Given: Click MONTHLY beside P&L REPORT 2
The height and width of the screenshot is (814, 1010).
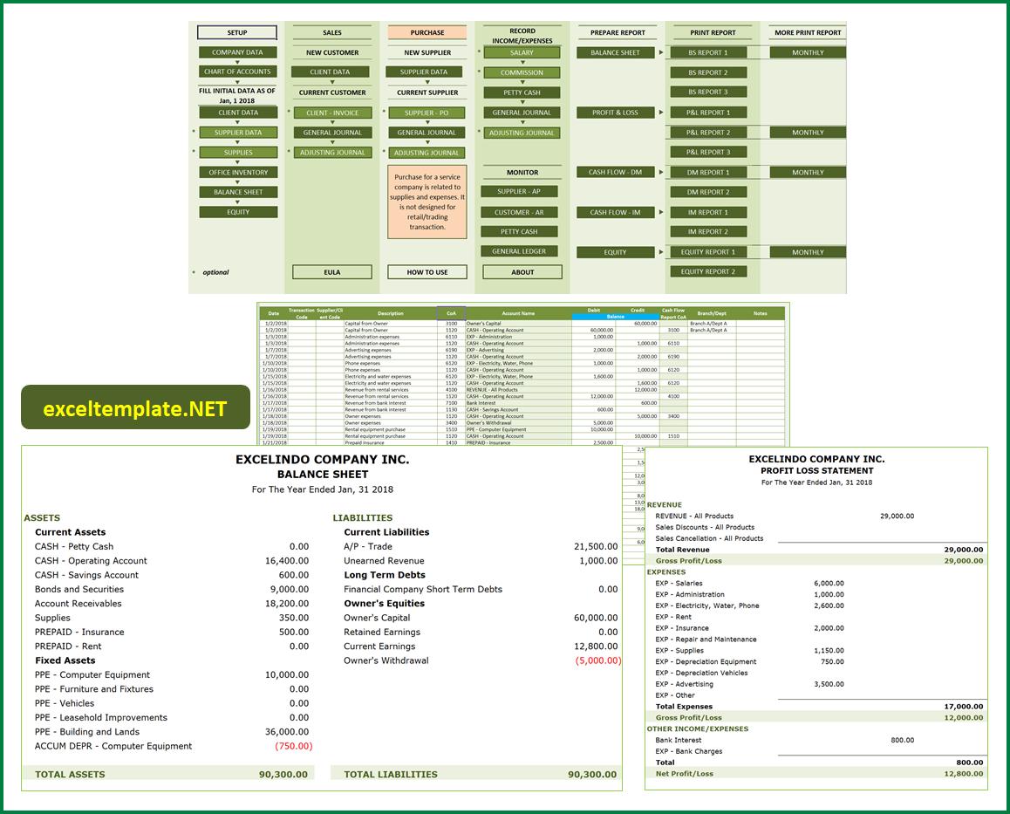Looking at the screenshot, I should coord(808,133).
